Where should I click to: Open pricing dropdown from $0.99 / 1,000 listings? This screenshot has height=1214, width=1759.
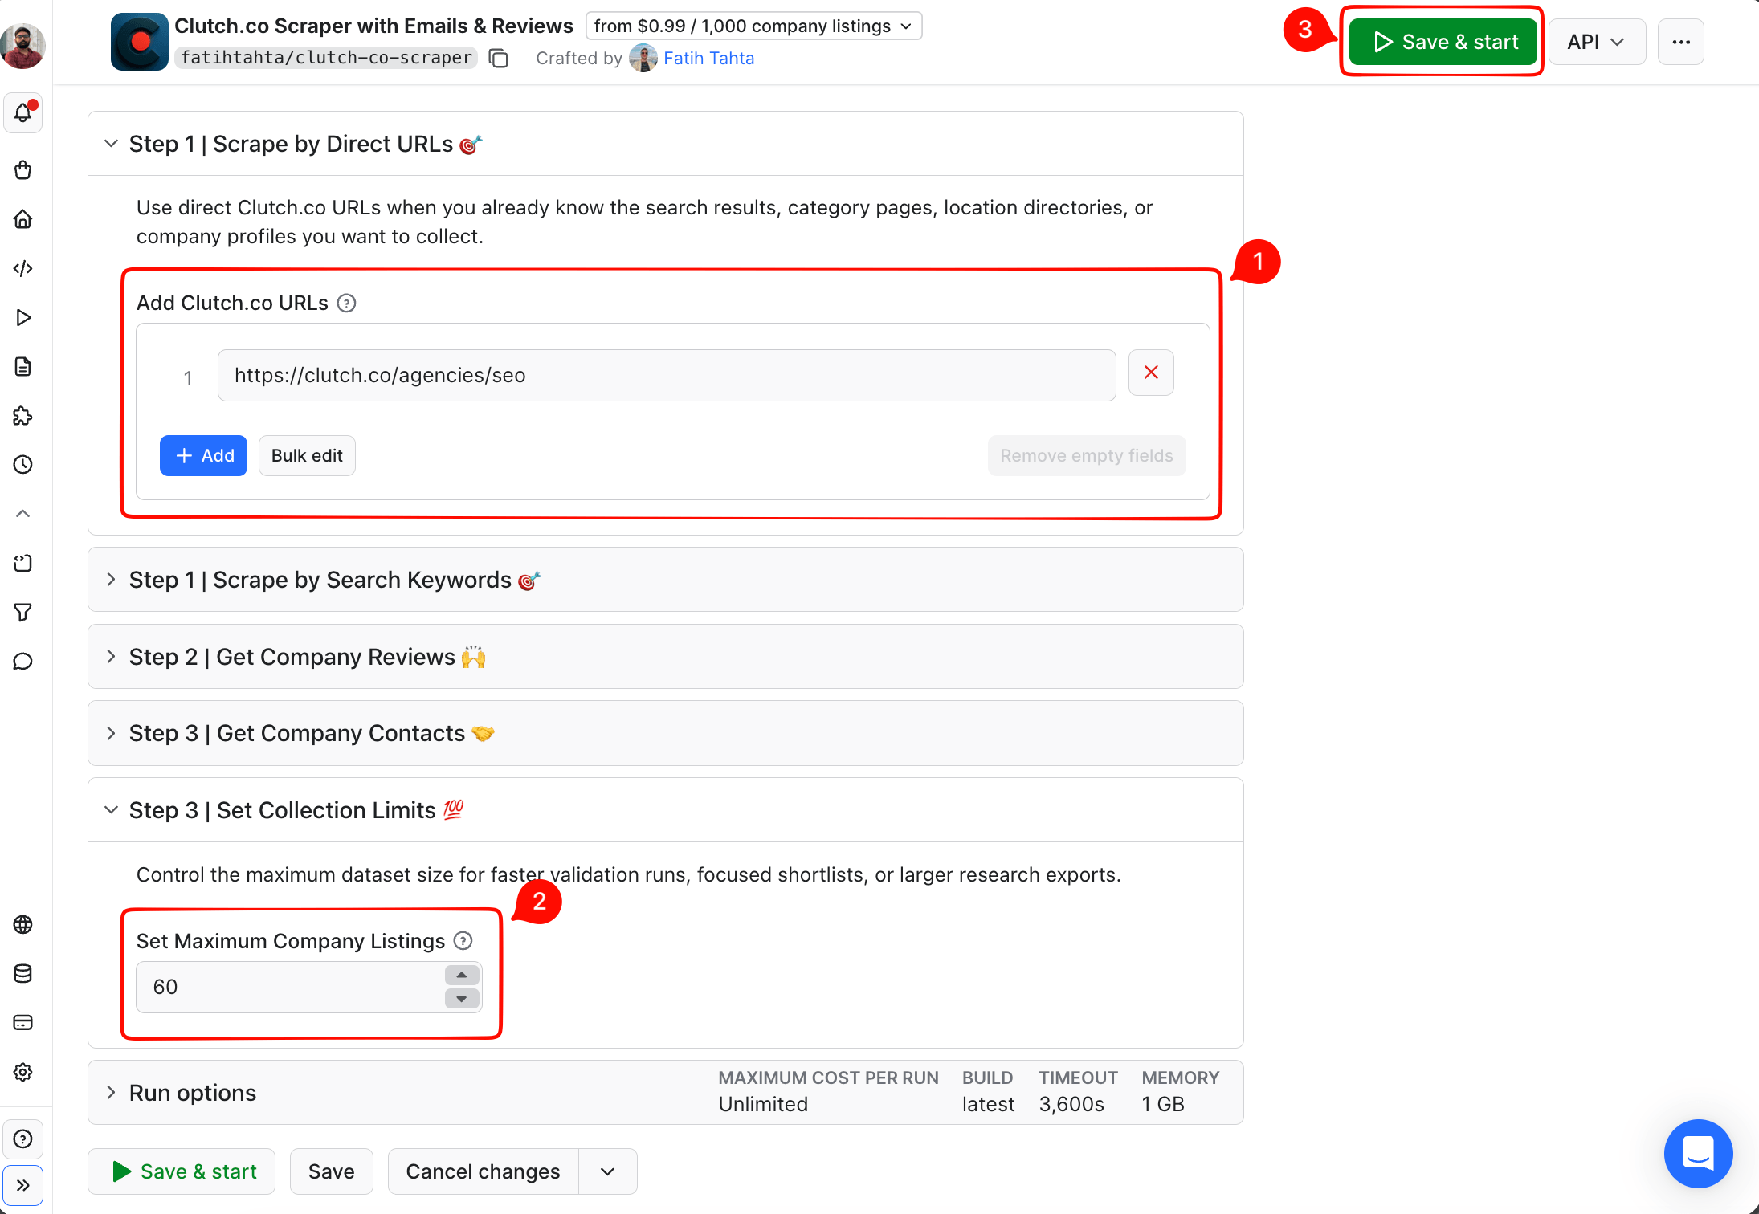(754, 26)
